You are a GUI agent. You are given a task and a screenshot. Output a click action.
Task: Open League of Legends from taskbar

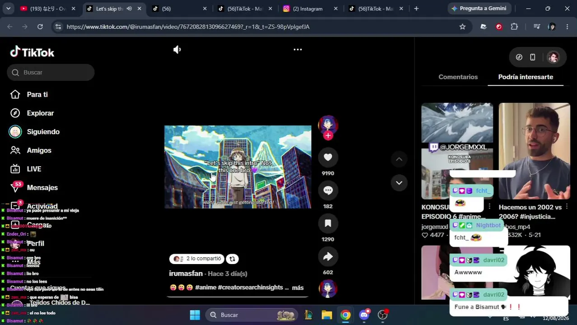308,315
